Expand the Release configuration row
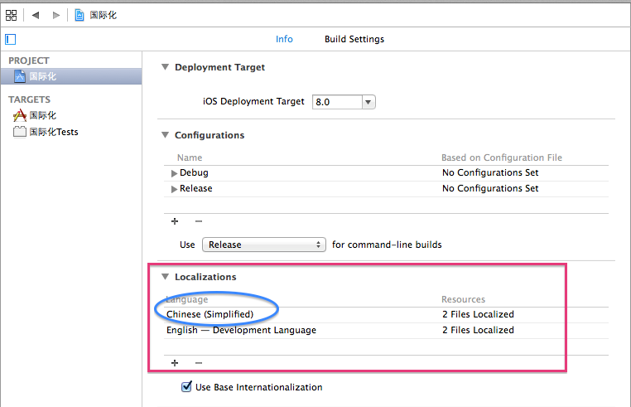This screenshot has width=631, height=407. 174,189
